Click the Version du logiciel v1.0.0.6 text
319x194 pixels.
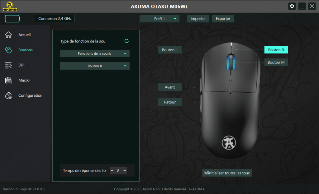click(x=24, y=189)
